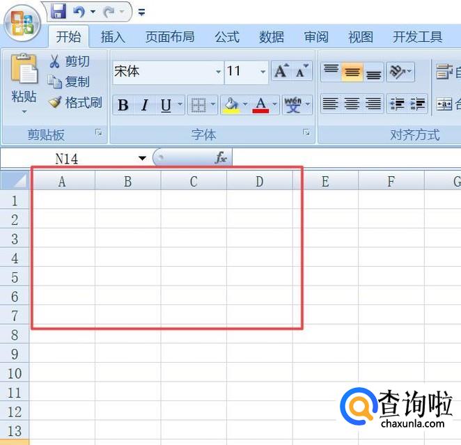Activate the 格式刷 format painter
The width and height of the screenshot is (461, 445).
(75, 102)
